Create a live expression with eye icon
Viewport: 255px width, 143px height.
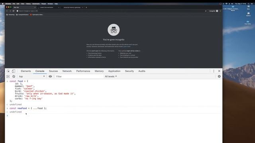(x=50, y=76)
